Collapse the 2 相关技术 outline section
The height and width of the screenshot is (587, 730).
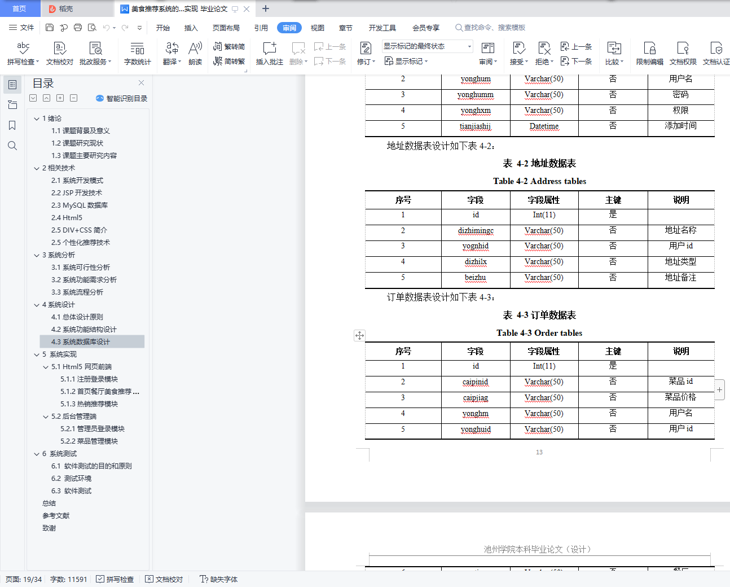tap(37, 168)
